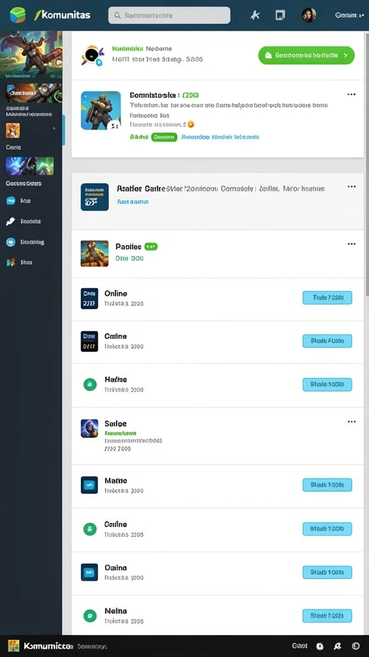This screenshot has height=657, width=369.
Task: Click the white pen icon in sidebar
Action: click(10, 221)
